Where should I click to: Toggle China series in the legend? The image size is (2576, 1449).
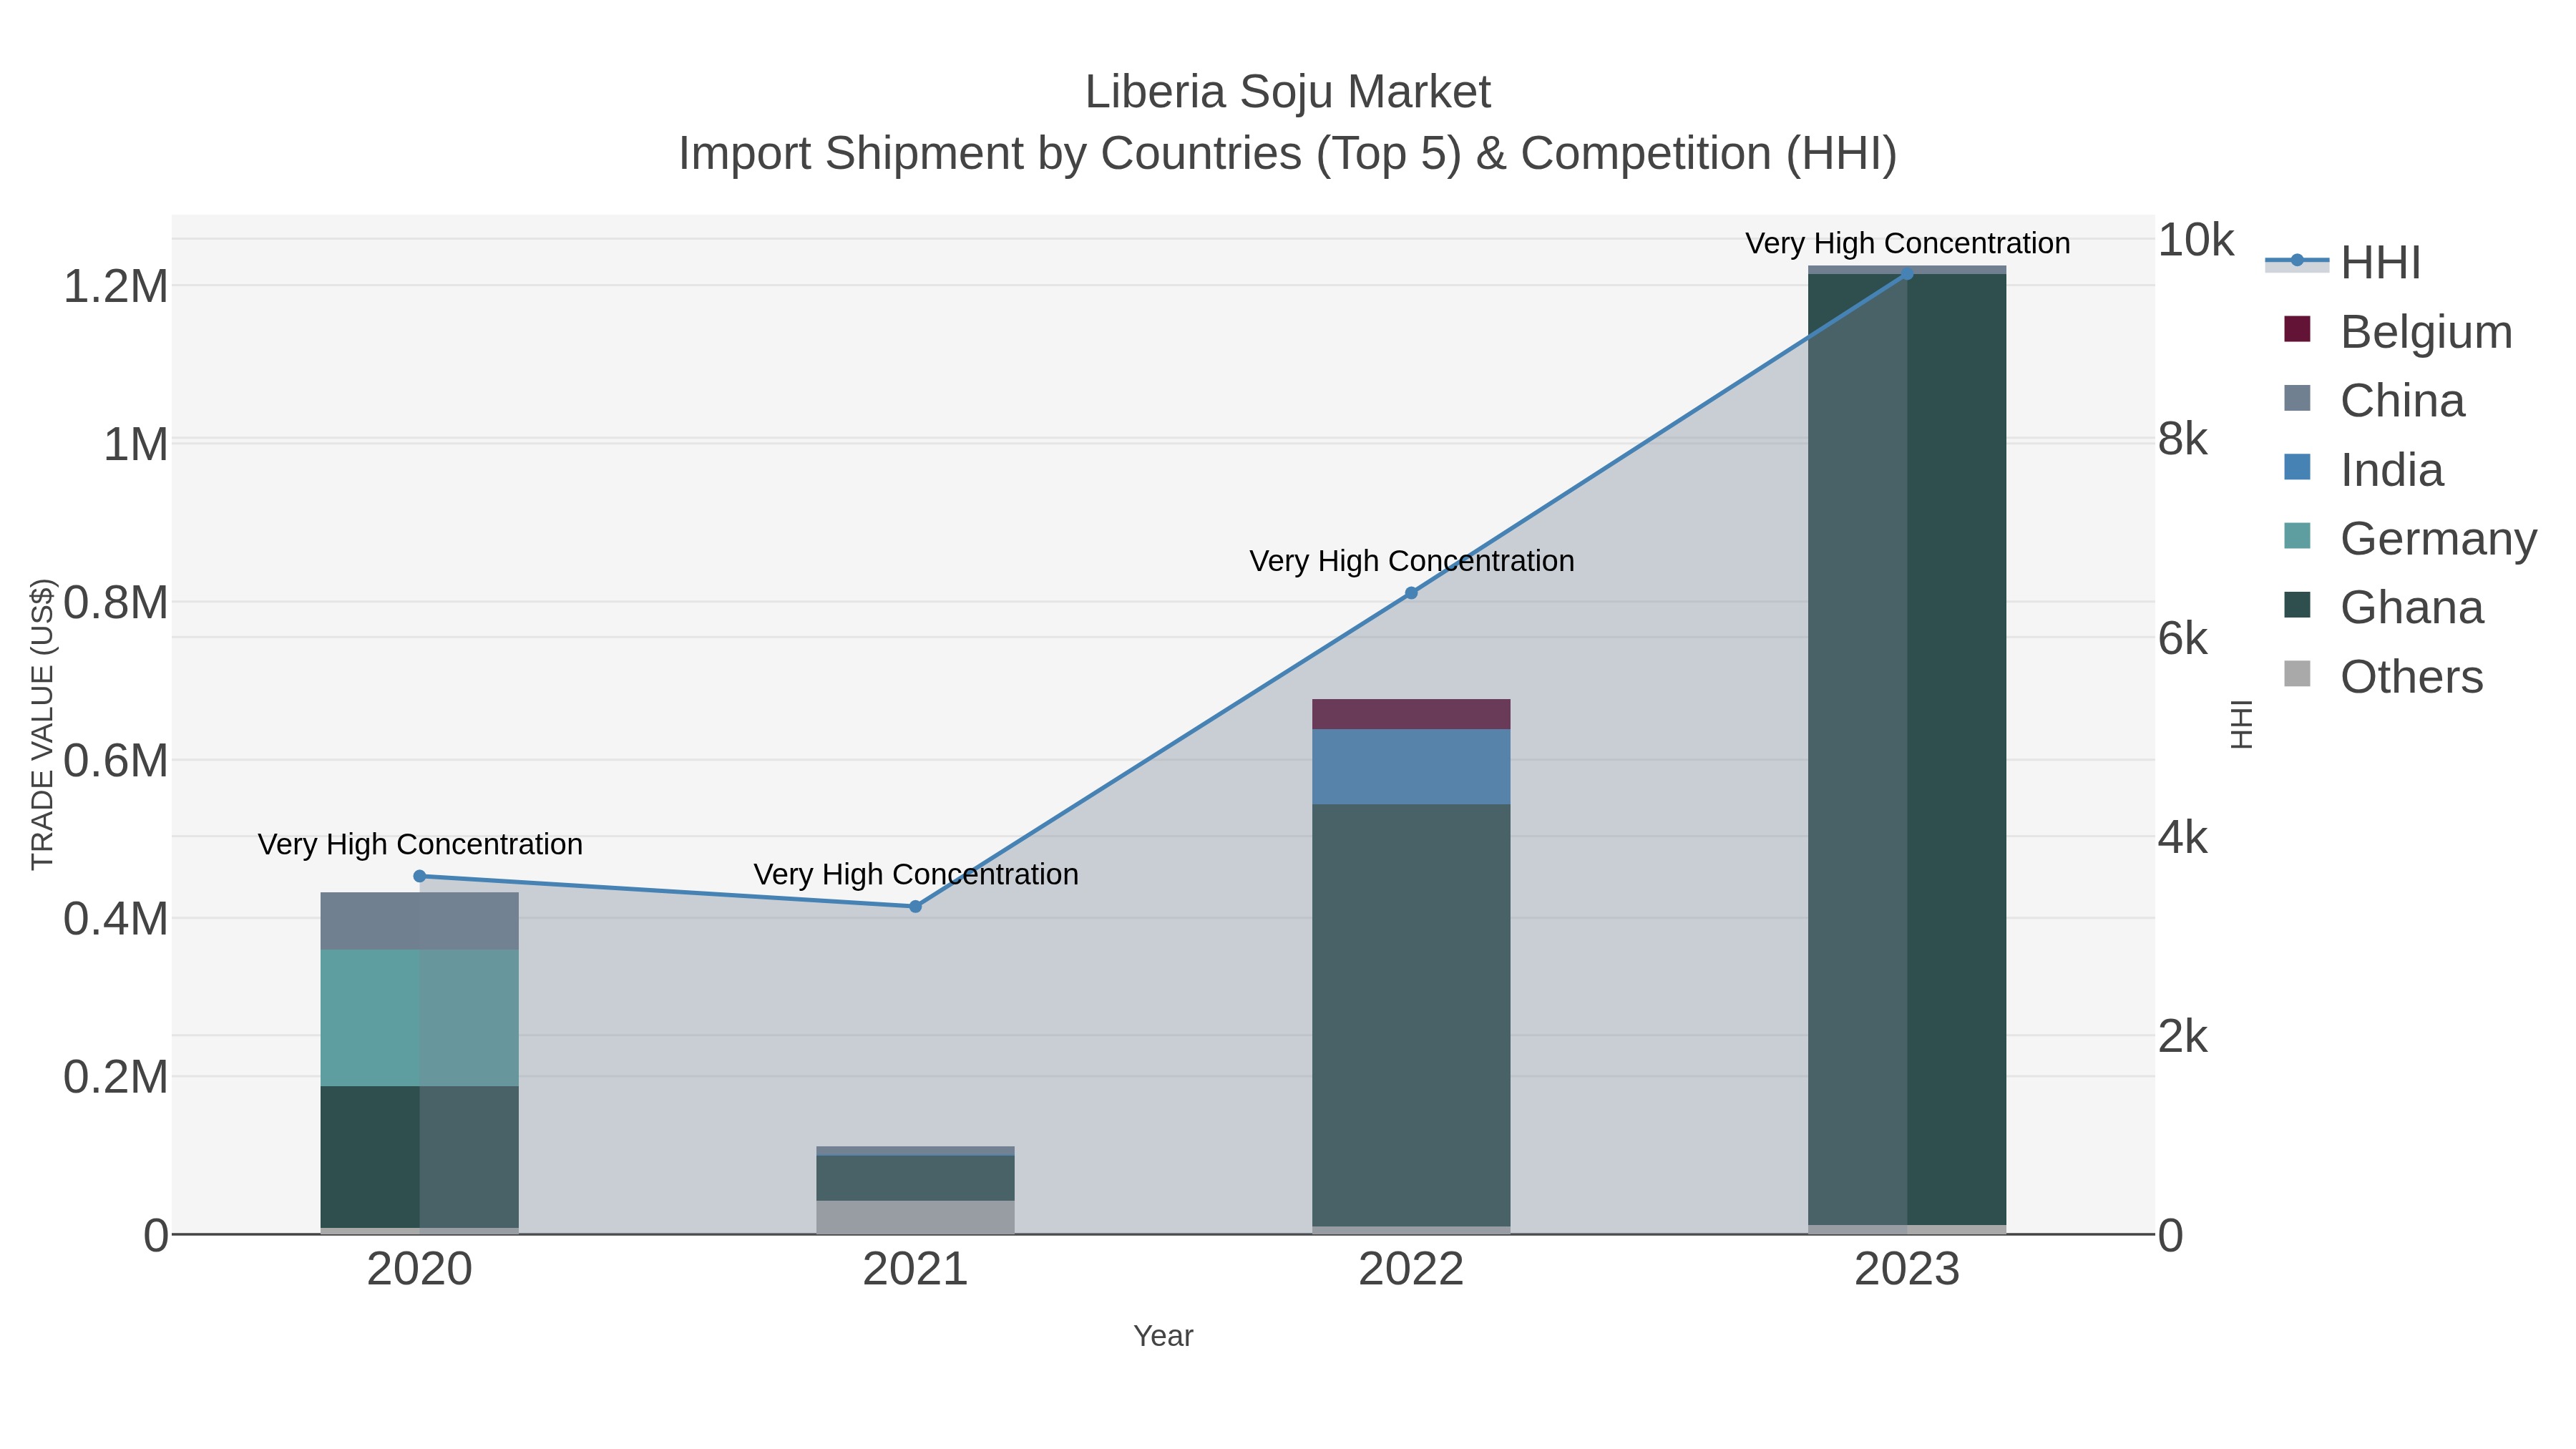(2375, 400)
